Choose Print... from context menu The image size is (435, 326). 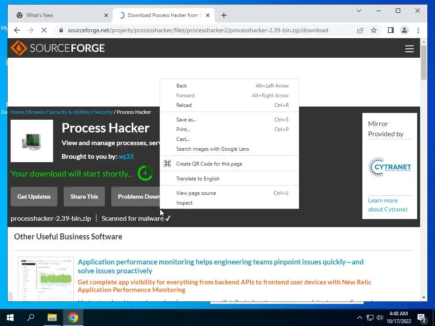(229, 129)
